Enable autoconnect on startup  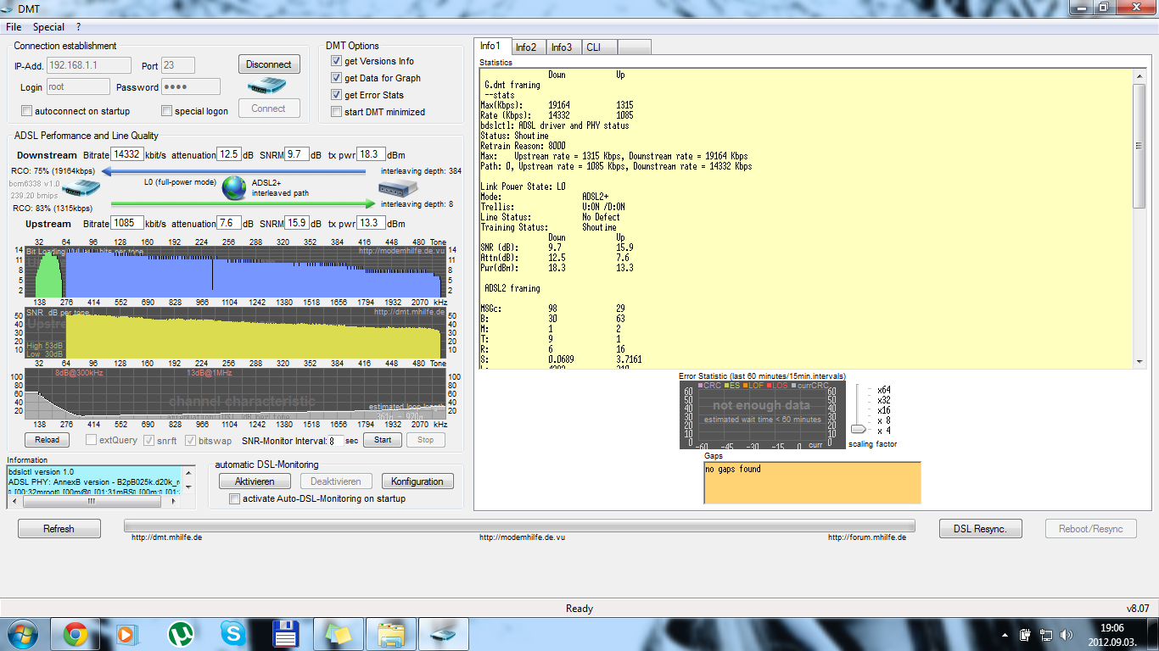pyautogui.click(x=27, y=111)
